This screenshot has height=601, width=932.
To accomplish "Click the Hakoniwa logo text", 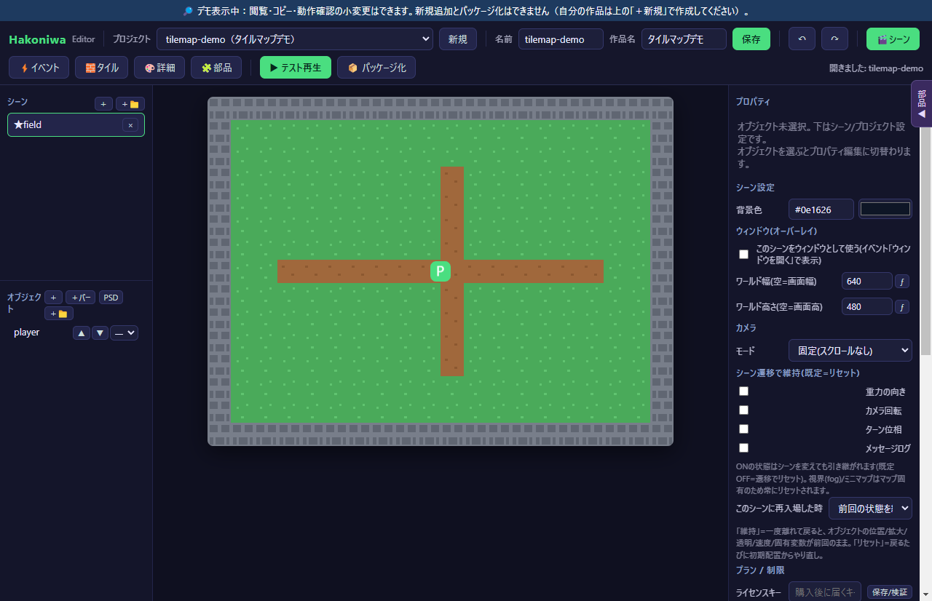I will (x=38, y=39).
